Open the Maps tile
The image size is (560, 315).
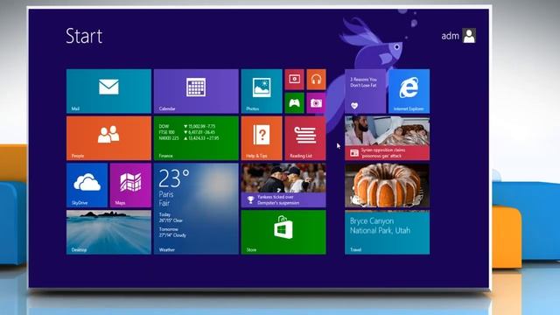pyautogui.click(x=130, y=185)
